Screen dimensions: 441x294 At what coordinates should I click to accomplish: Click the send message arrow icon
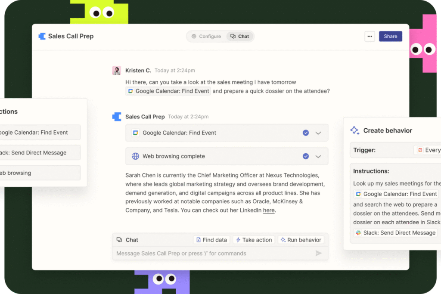pyautogui.click(x=318, y=253)
